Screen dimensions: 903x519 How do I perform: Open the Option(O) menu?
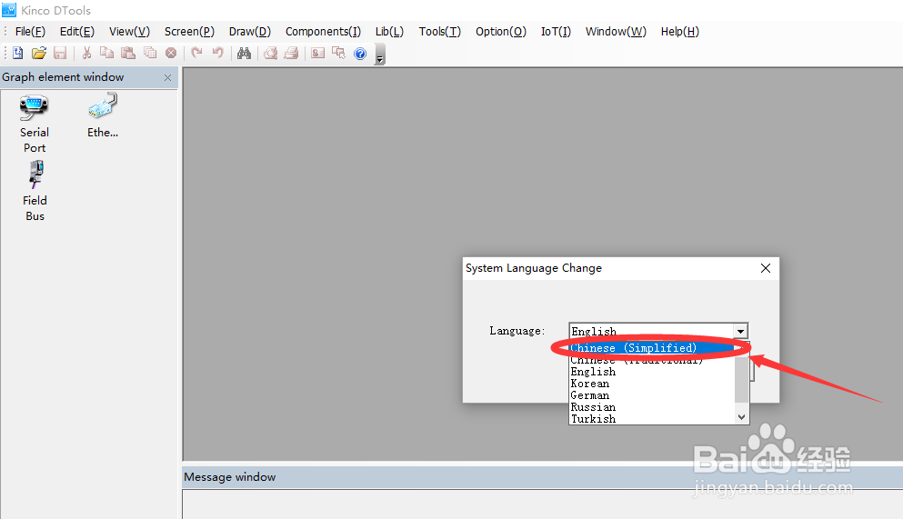pyautogui.click(x=501, y=32)
